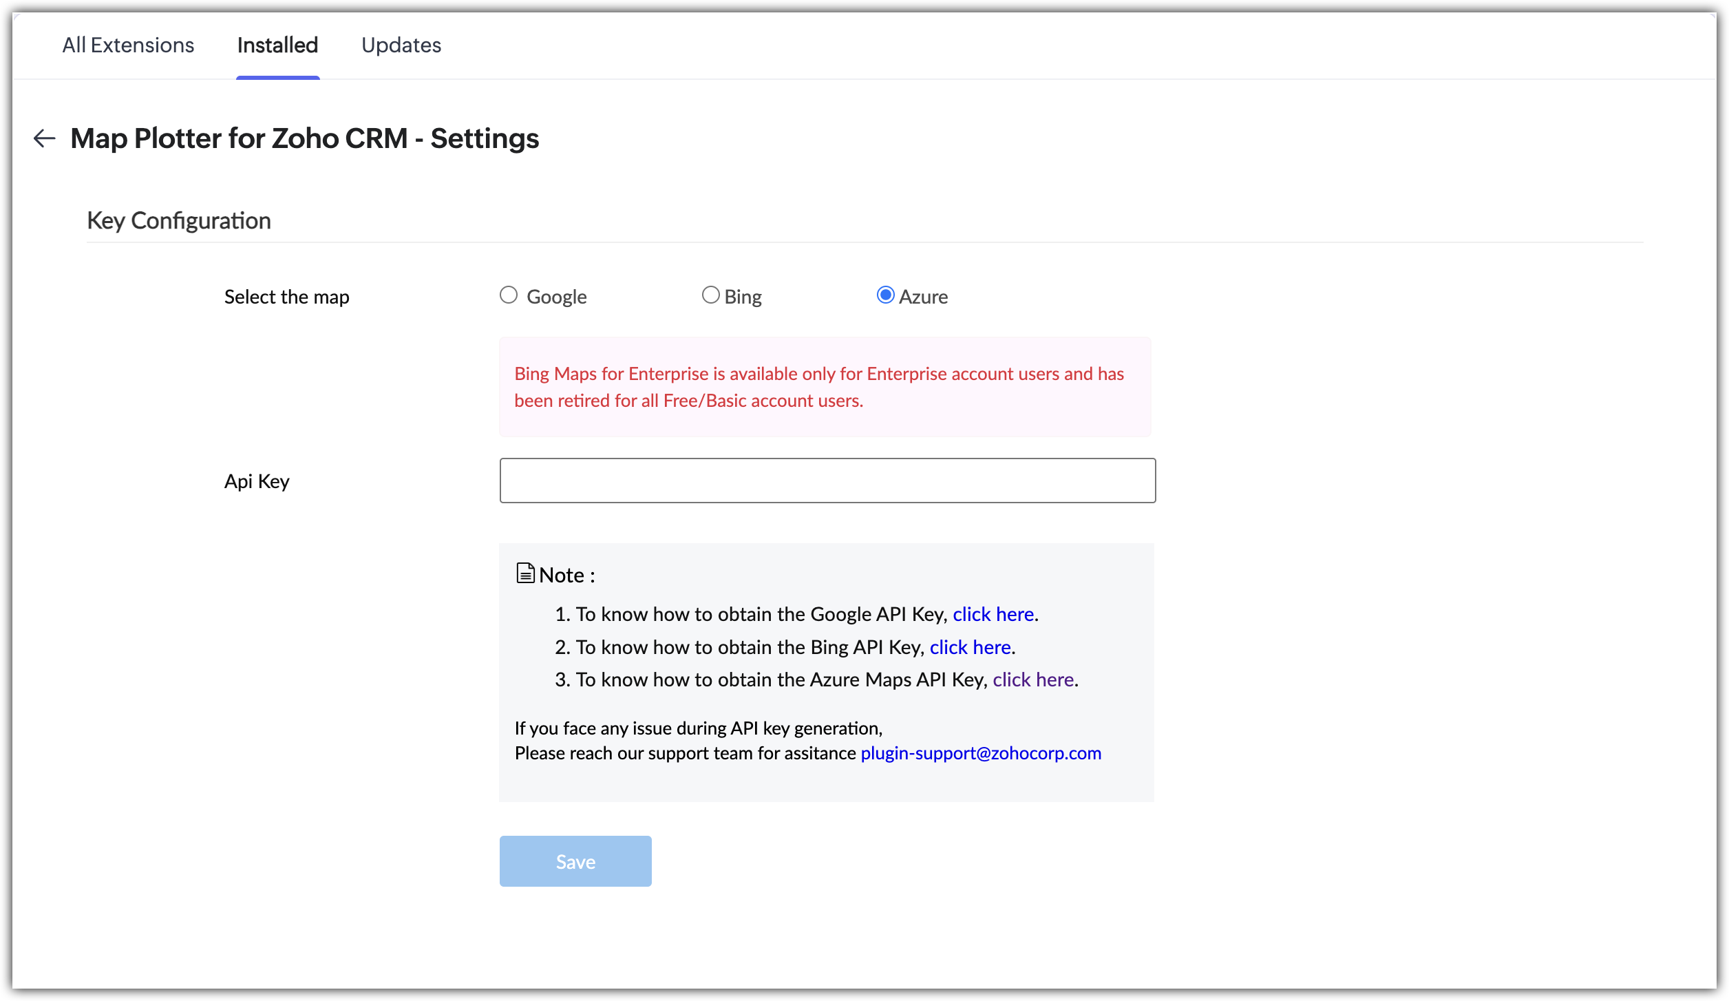Switch to the Installed tab
Screen dimensions: 1729x1001
tap(277, 45)
